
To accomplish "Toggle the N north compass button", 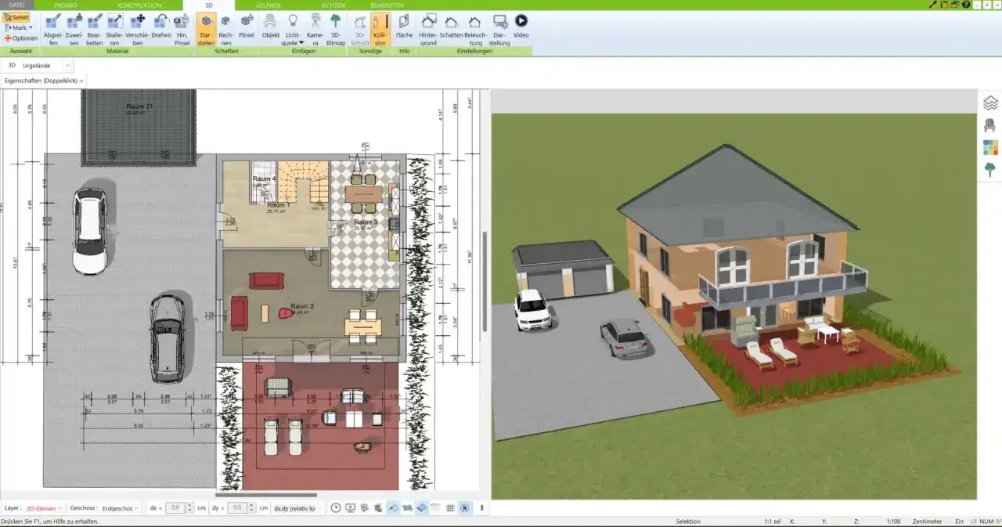I will 465,508.
